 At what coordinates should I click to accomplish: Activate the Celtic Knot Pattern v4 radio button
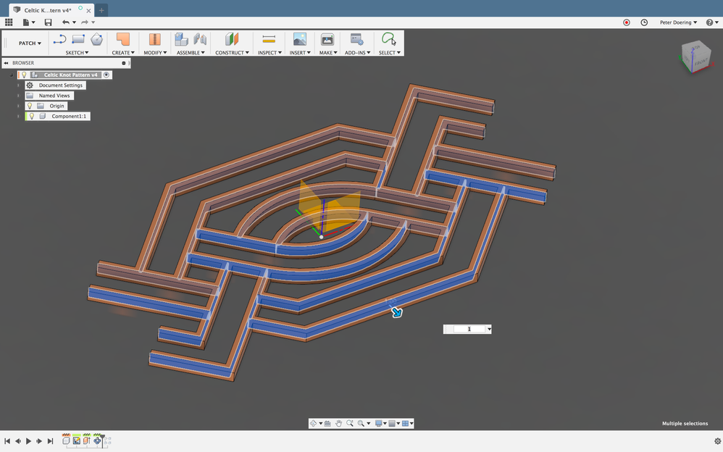(106, 75)
